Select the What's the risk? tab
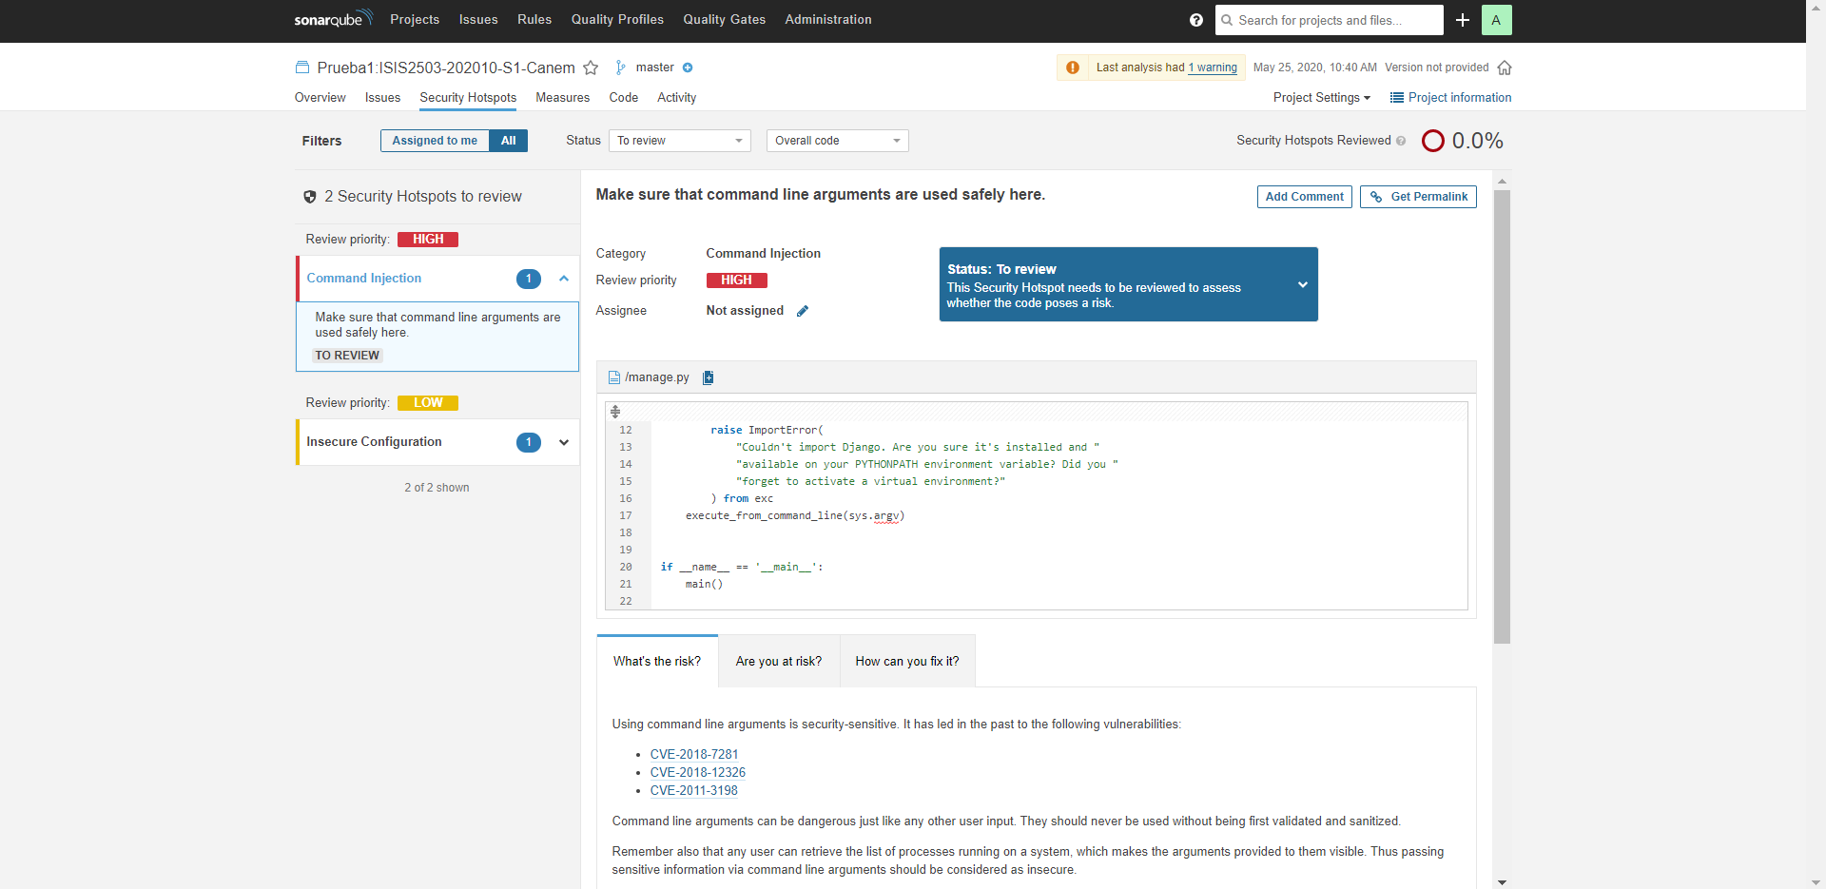The height and width of the screenshot is (889, 1826). click(x=657, y=661)
